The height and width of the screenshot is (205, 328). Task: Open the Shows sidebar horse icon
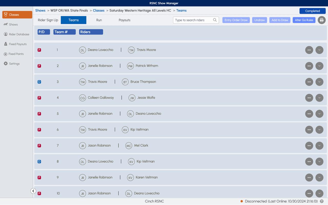(x=6, y=25)
